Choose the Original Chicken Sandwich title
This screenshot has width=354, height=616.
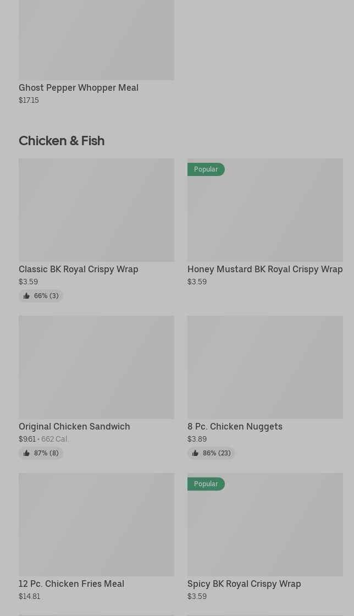[x=74, y=426]
